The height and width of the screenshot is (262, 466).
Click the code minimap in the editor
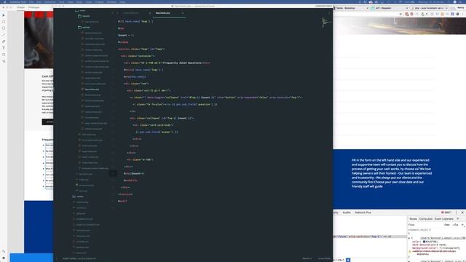point(326,23)
